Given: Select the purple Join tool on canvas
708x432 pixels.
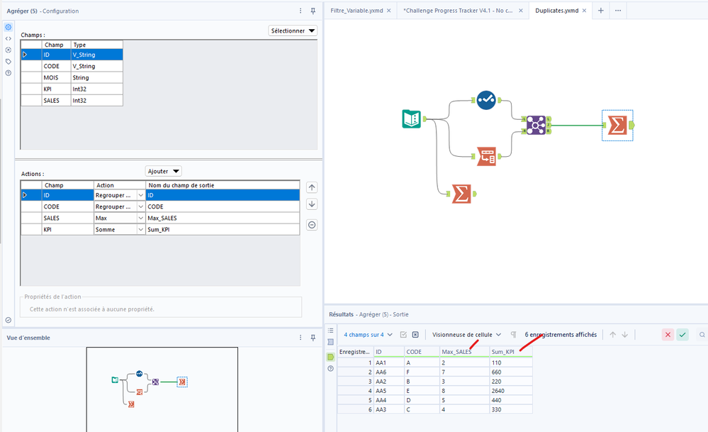Looking at the screenshot, I should coord(536,125).
